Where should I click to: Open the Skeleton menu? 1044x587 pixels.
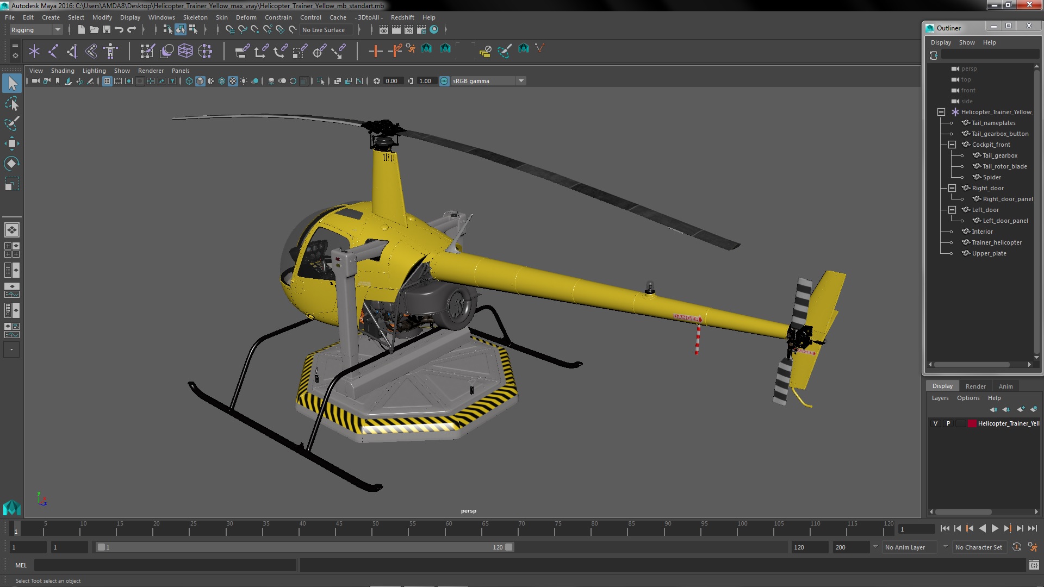[195, 17]
